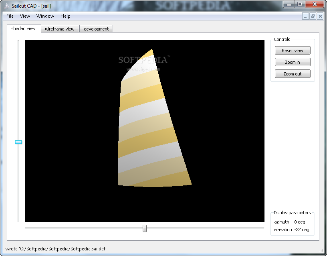Minimize the inner sail document window

pos(305,16)
